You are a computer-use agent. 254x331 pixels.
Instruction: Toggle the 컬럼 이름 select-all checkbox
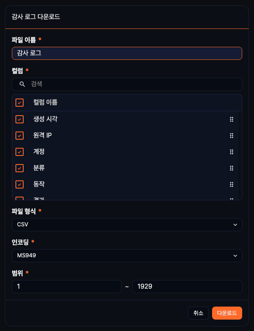(x=19, y=103)
